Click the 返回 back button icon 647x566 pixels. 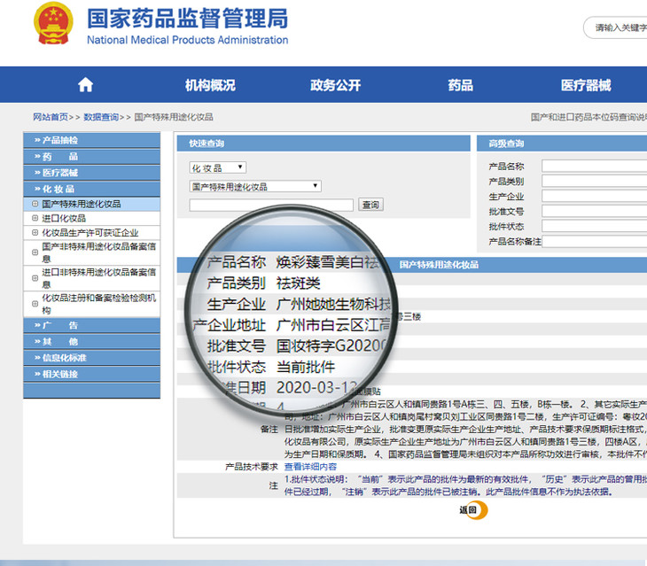pyautogui.click(x=473, y=510)
